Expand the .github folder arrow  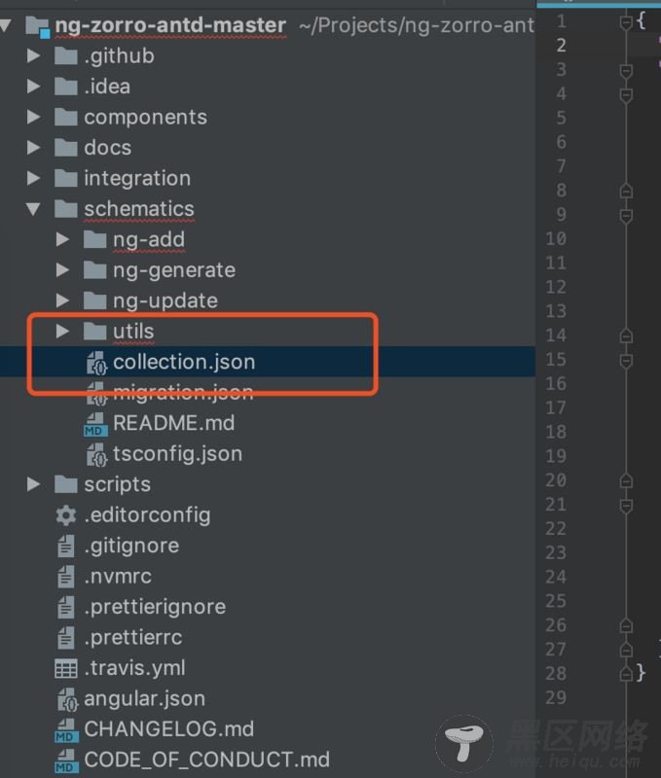click(34, 55)
